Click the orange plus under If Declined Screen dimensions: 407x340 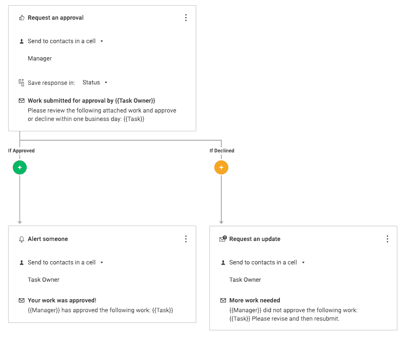(x=221, y=167)
